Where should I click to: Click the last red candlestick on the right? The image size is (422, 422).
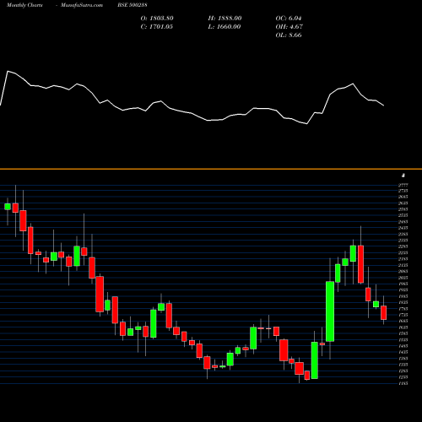click(383, 312)
